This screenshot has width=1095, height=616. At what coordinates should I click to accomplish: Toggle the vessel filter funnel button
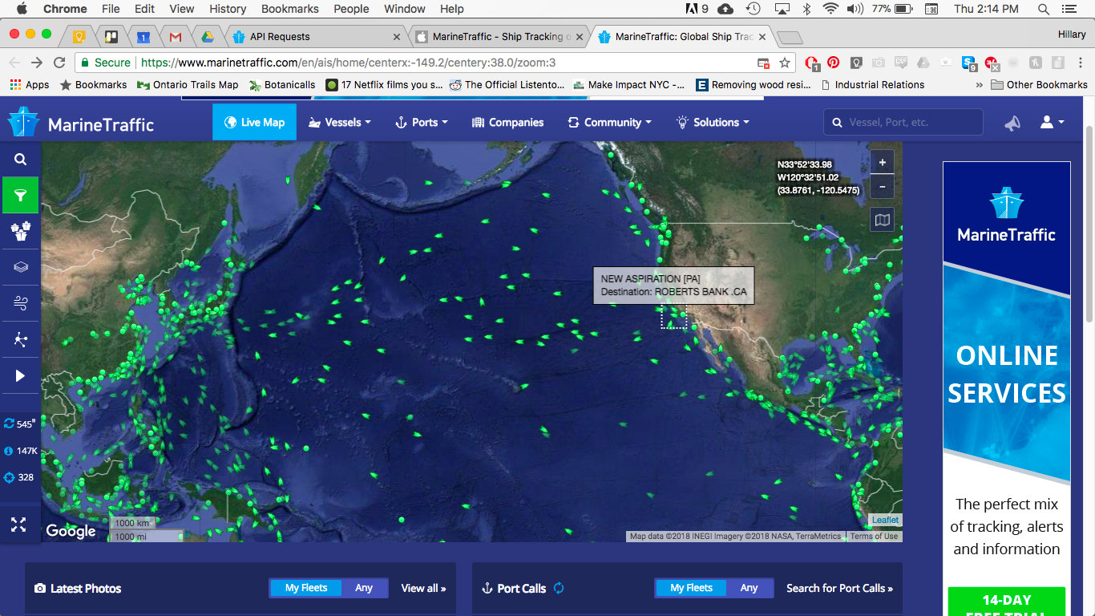pyautogui.click(x=20, y=195)
